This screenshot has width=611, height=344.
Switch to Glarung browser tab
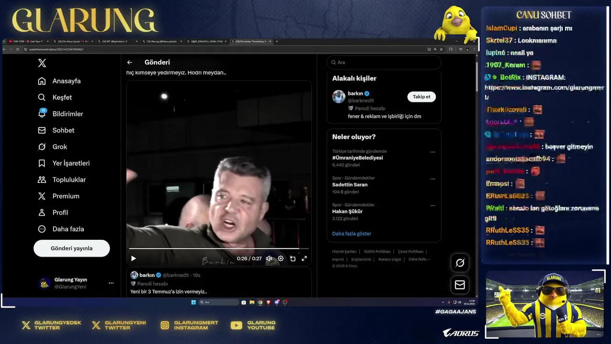click(162, 42)
